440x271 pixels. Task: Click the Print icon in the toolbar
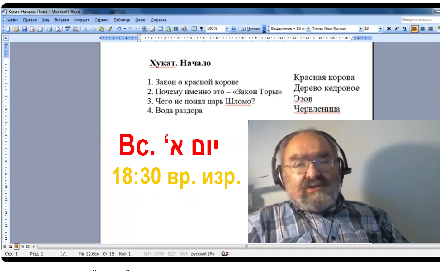click(50, 28)
